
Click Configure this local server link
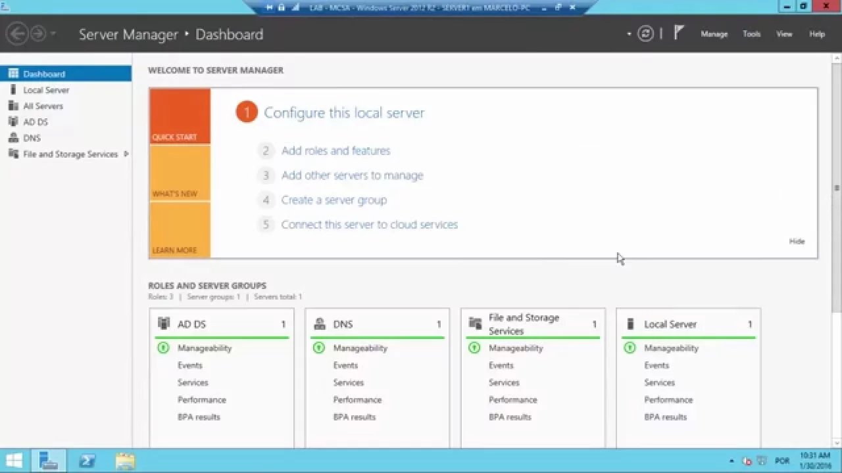(x=344, y=113)
